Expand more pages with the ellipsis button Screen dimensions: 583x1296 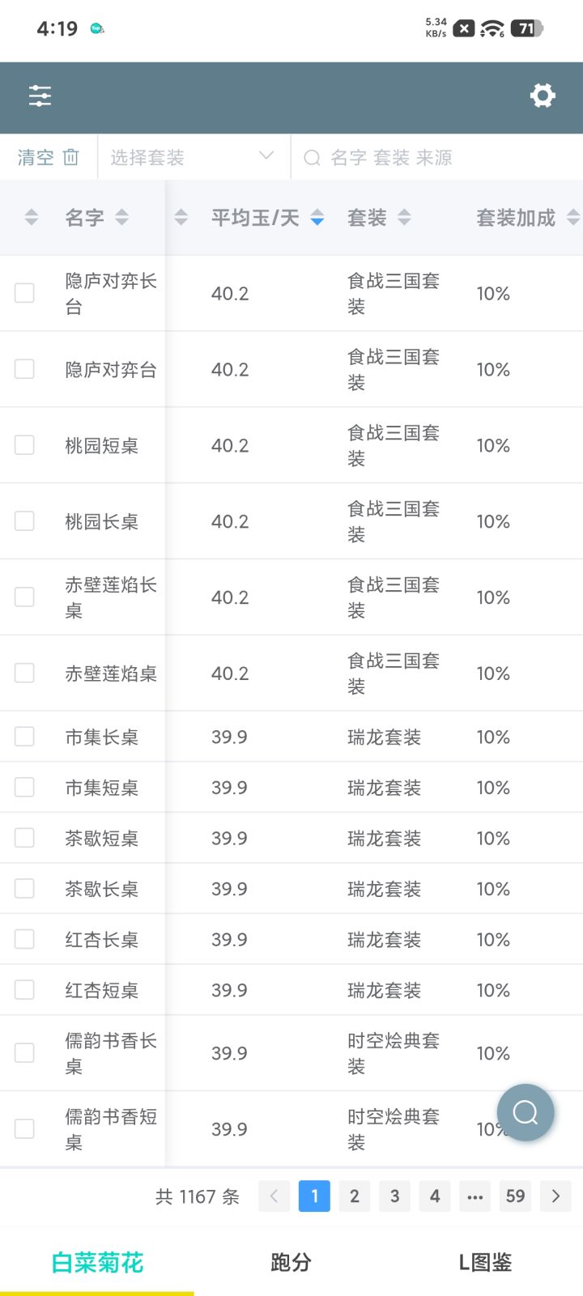coord(475,1196)
